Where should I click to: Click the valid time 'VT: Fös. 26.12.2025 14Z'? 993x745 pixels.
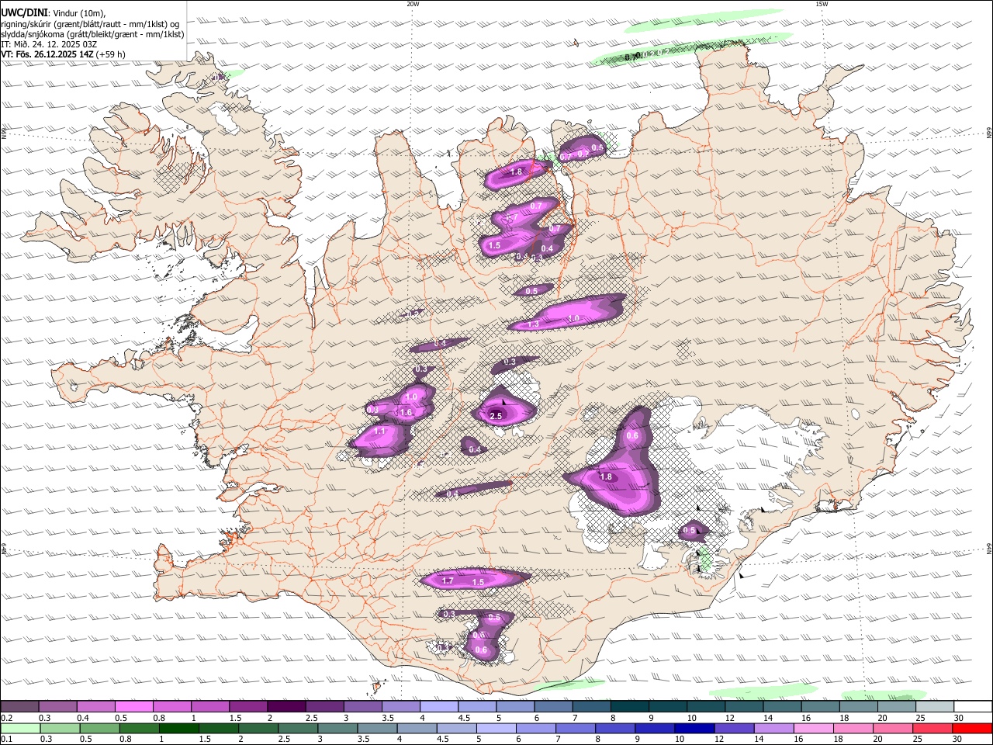(x=49, y=55)
